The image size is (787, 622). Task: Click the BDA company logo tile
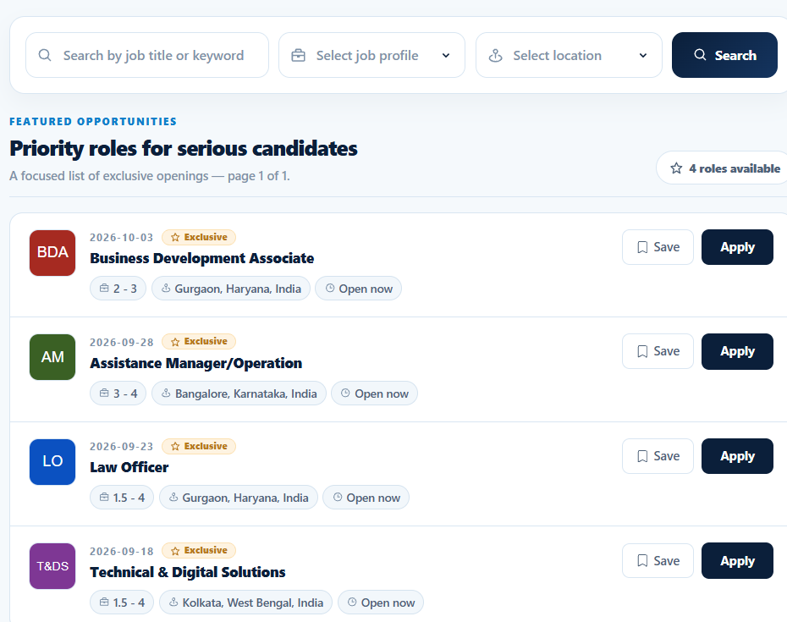(52, 252)
